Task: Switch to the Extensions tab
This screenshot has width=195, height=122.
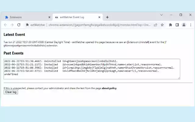Action: click(x=27, y=17)
